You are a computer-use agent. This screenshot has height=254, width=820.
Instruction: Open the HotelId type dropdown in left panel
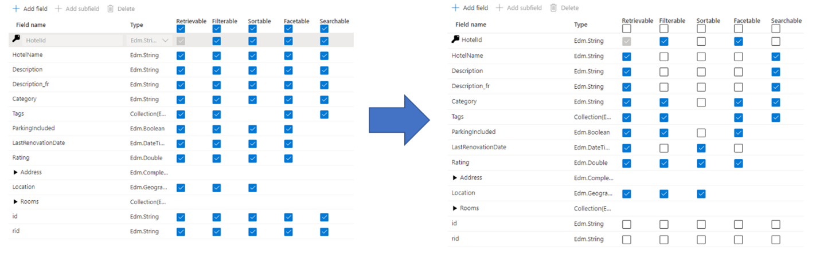[x=166, y=41]
